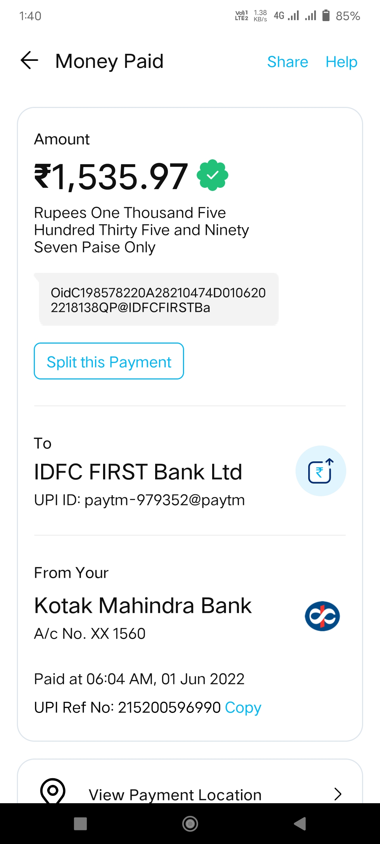Tap the Money Paid title
This screenshot has height=844, width=380.
pos(109,61)
